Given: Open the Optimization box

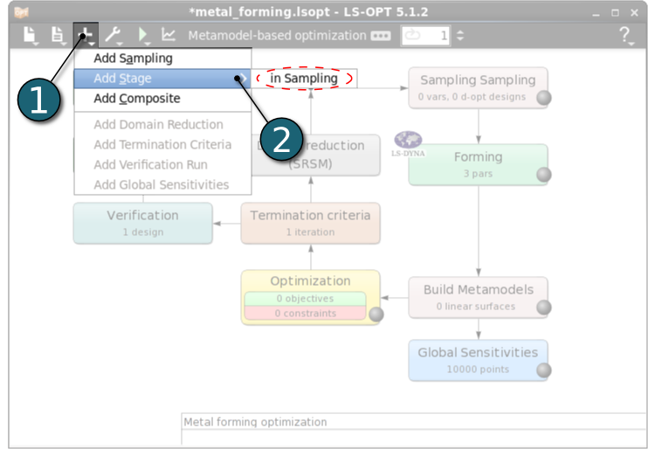Looking at the screenshot, I should coord(310,297).
